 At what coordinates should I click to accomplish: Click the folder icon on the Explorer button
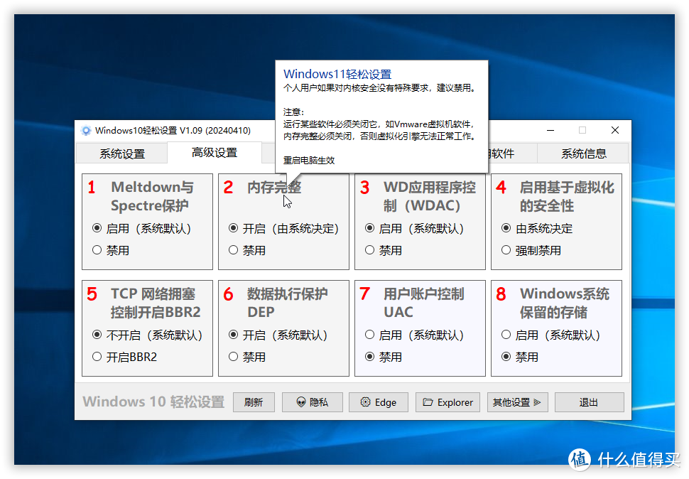[x=427, y=402]
